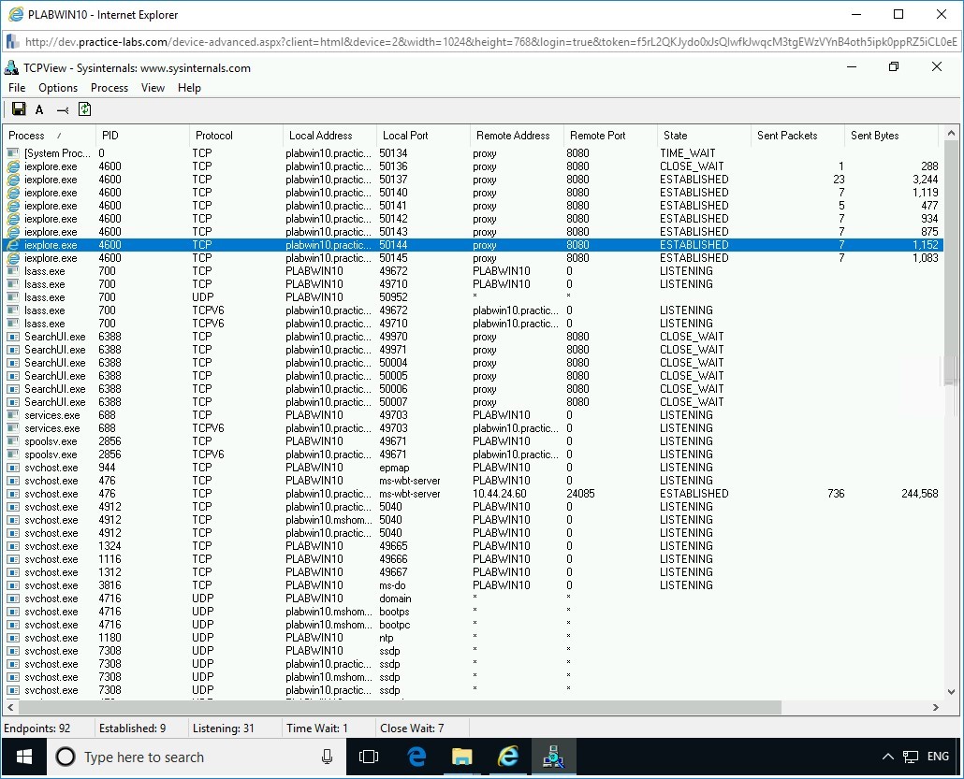Click the ENG language indicator

[x=937, y=757]
